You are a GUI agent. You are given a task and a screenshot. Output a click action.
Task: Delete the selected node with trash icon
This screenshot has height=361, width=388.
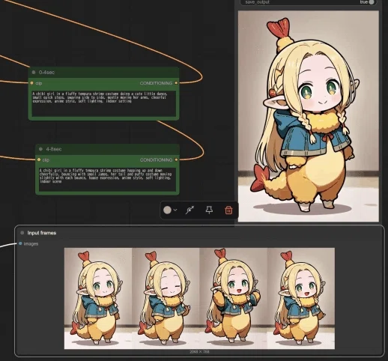click(x=228, y=210)
